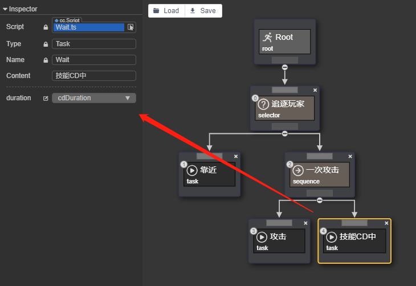Image resolution: width=416 pixels, height=286 pixels.
Task: Click the running-man icon in Root node
Action: (267, 37)
